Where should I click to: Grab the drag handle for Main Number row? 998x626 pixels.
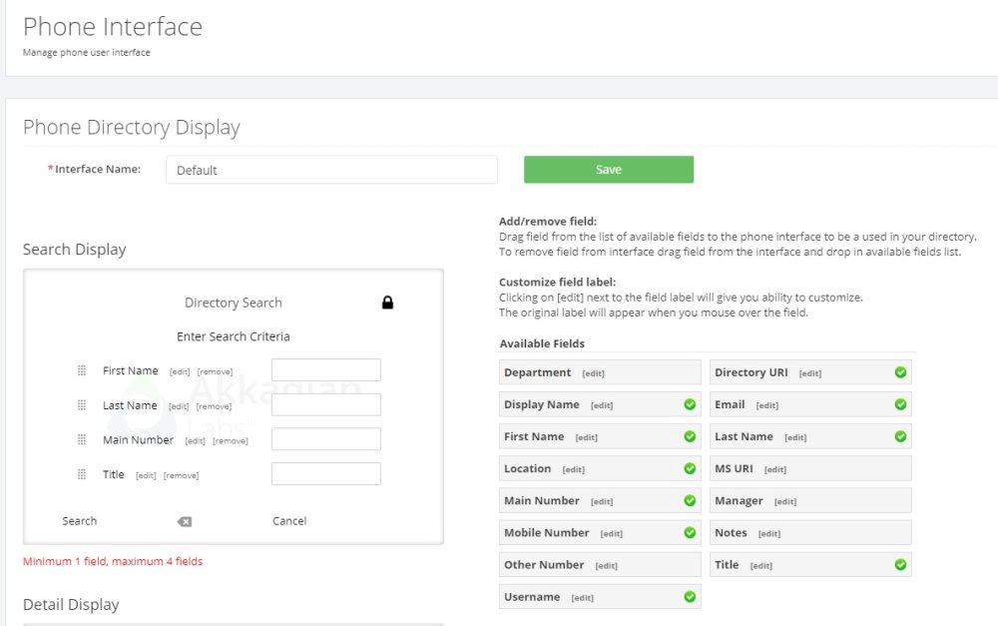coord(82,439)
